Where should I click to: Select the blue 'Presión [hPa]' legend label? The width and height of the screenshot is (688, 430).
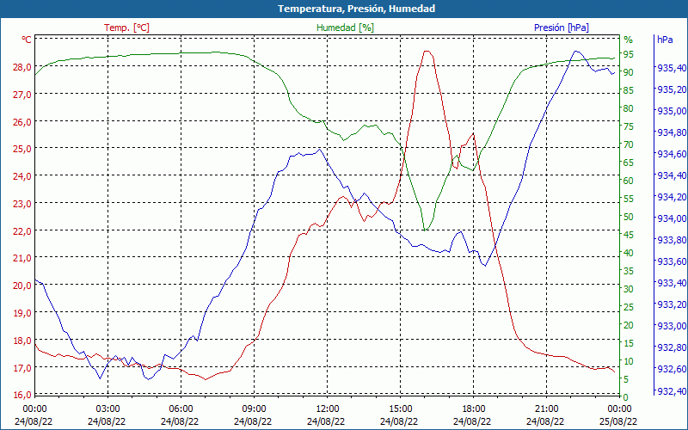(x=562, y=28)
